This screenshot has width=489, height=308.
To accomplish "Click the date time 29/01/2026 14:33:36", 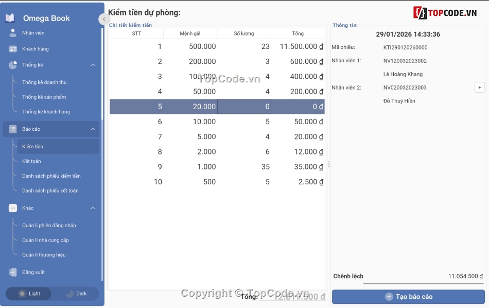I will coord(408,35).
